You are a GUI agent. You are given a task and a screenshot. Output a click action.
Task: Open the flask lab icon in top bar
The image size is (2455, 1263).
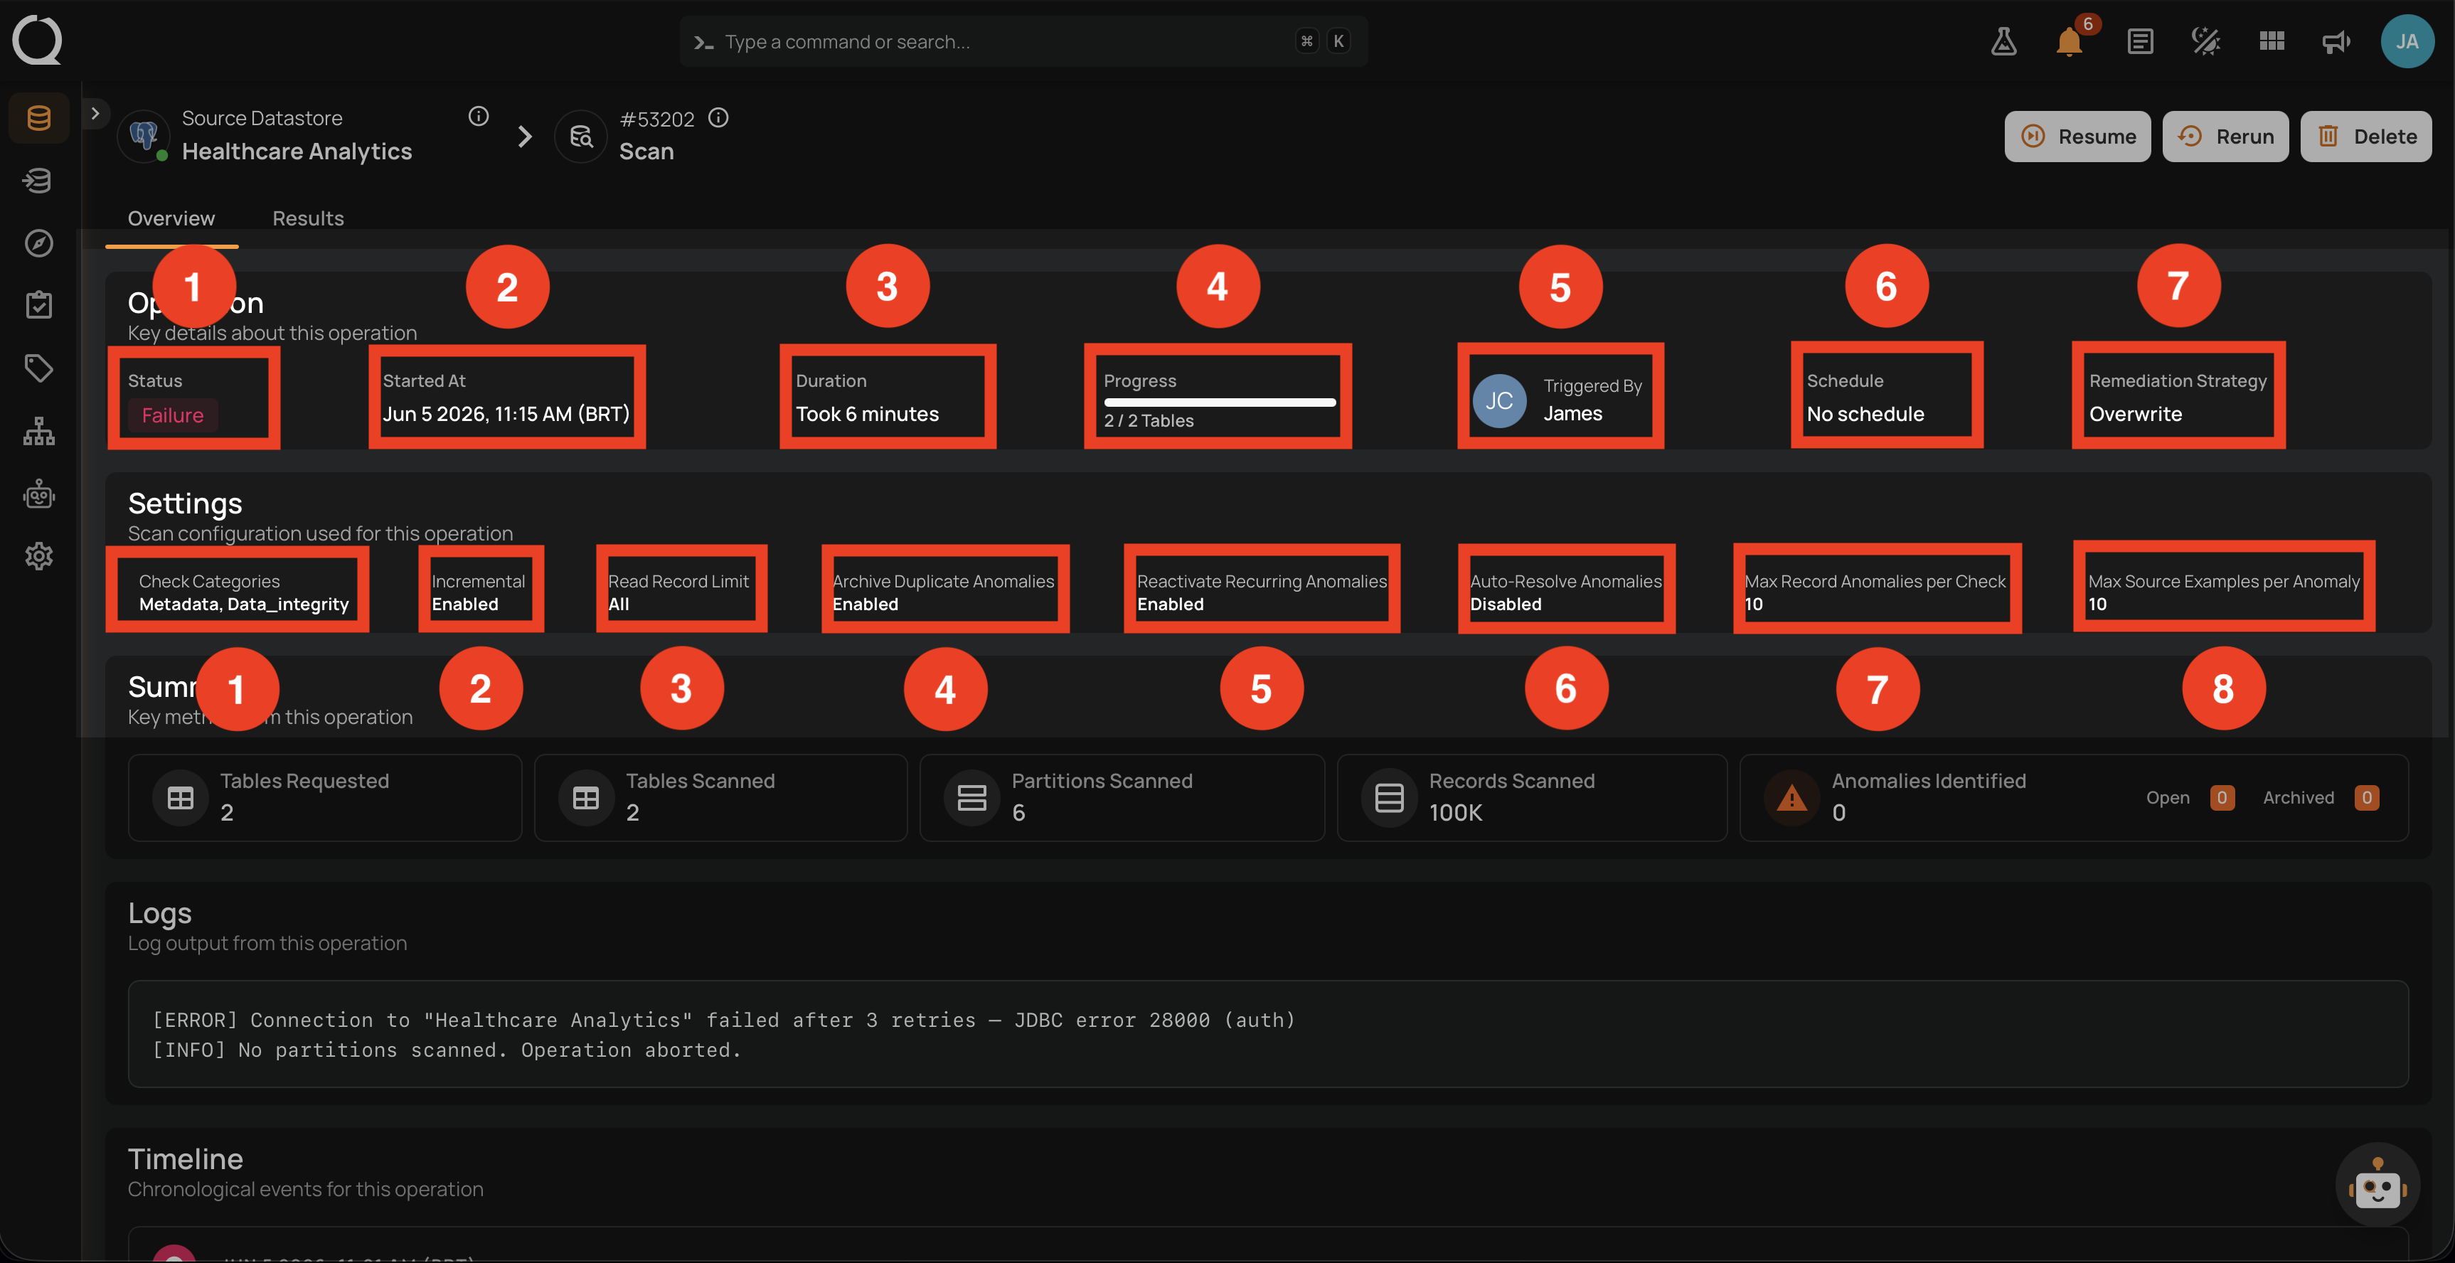coord(2003,41)
